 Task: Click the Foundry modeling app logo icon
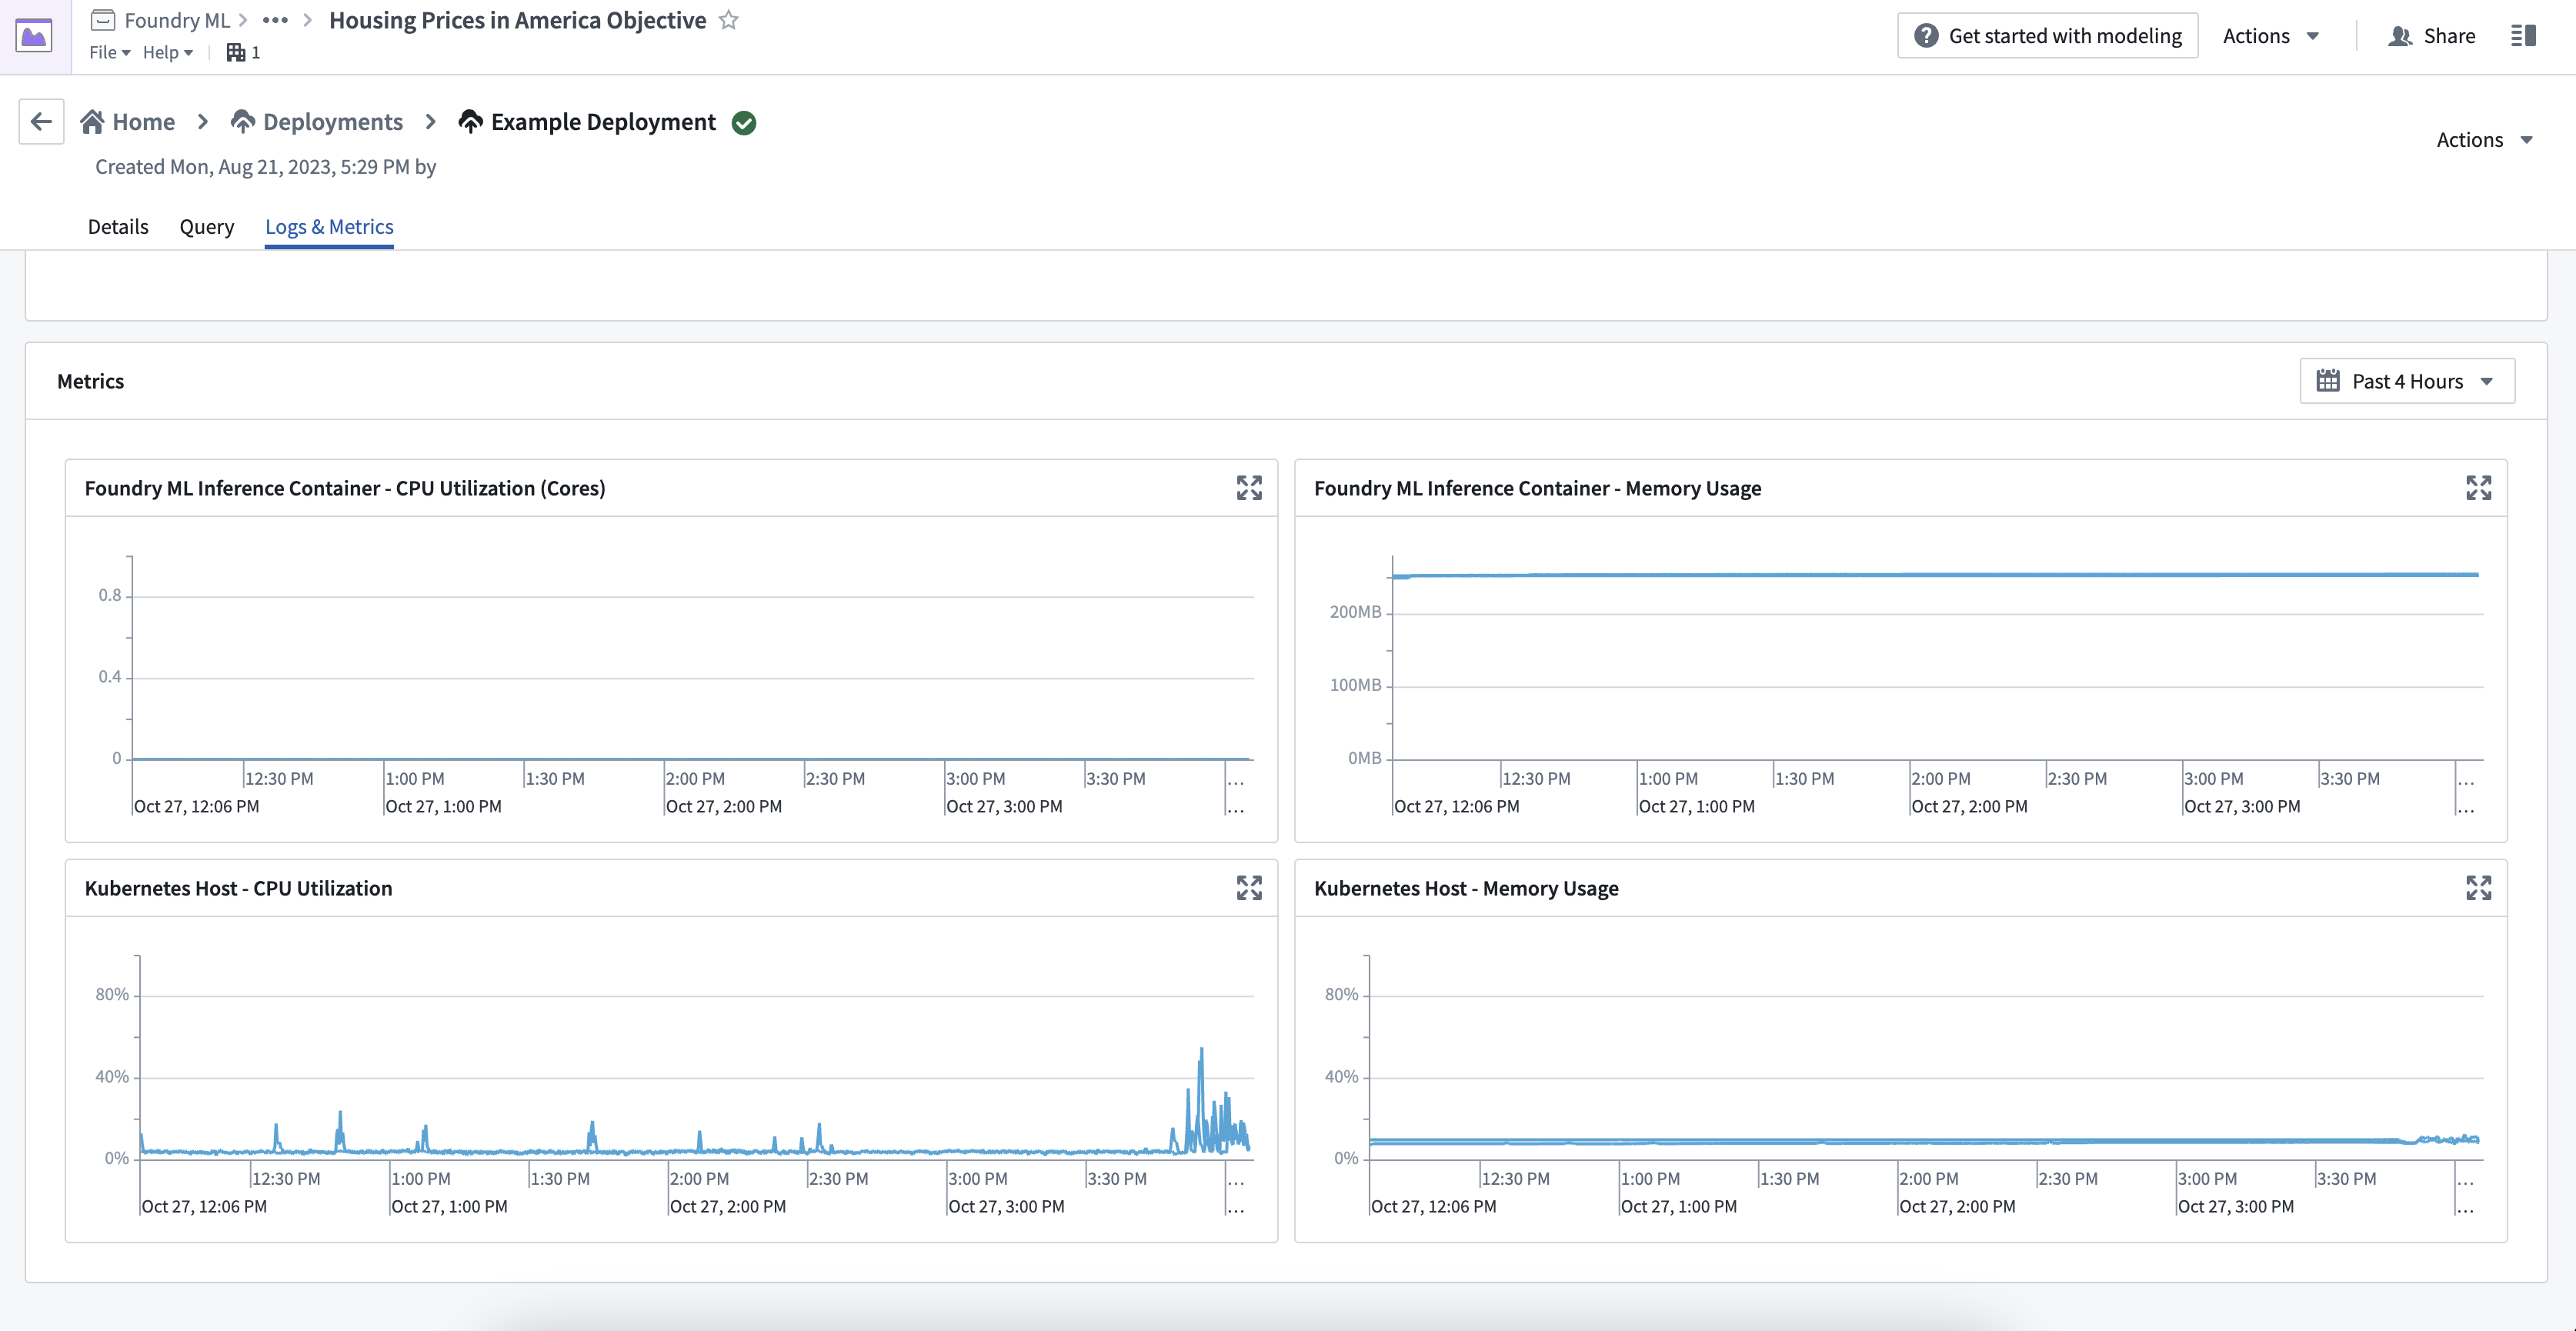[34, 36]
